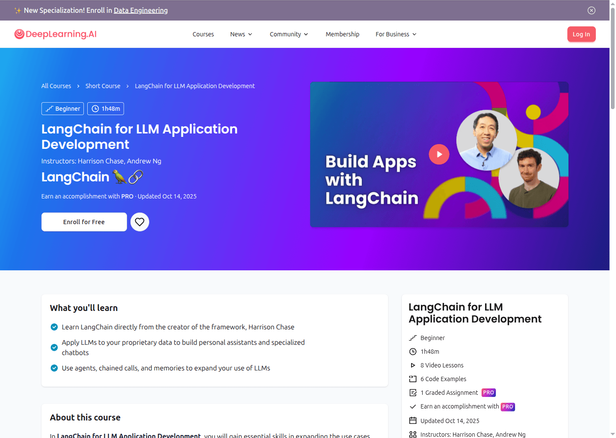Go to Short Course breadcrumb
Viewport: 616px width, 438px height.
(x=103, y=86)
